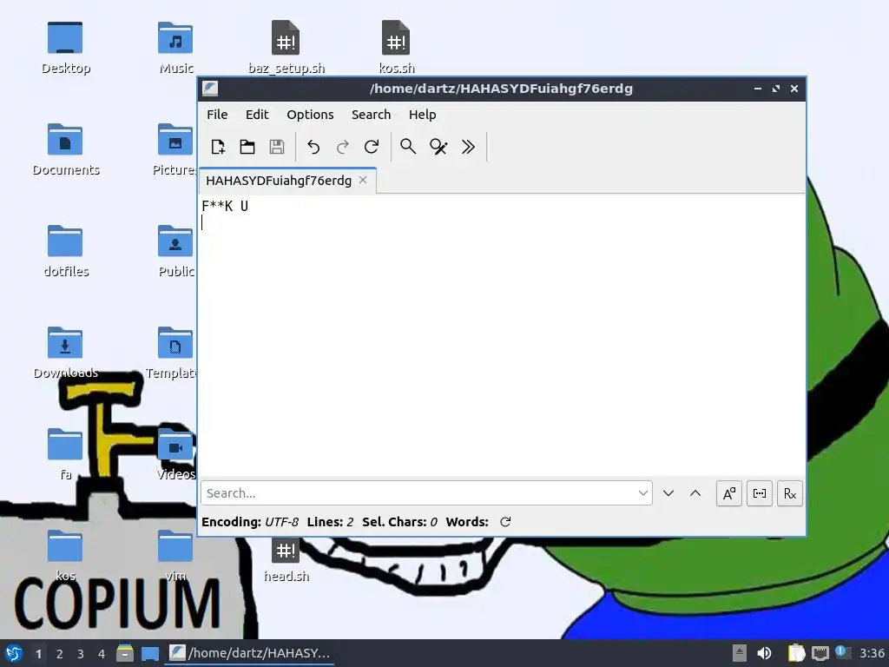
Task: Refresh the word count in status bar
Action: pyautogui.click(x=505, y=522)
